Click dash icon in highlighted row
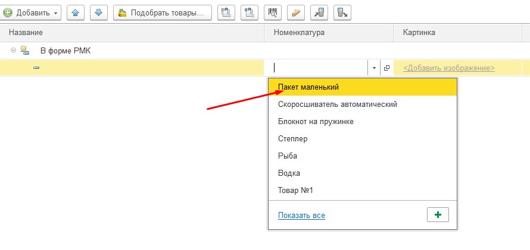 pos(36,68)
